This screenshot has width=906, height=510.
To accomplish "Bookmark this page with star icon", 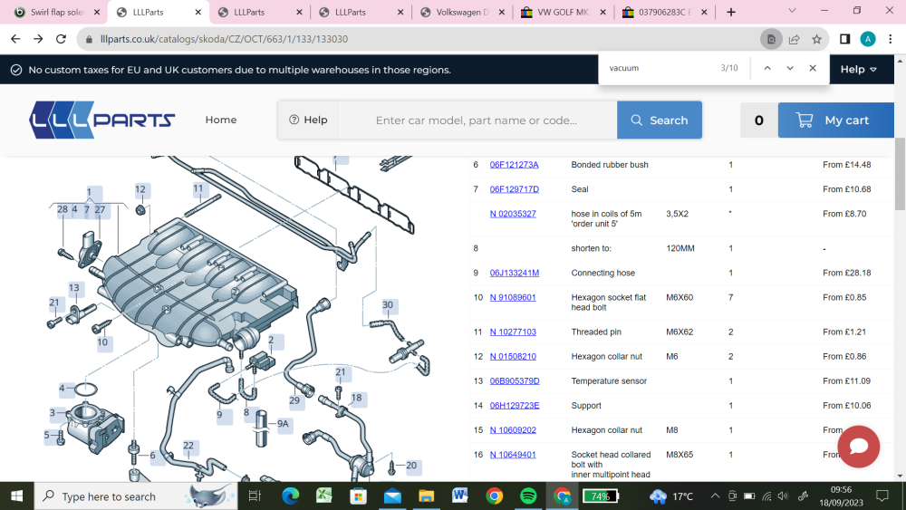I will 816,39.
